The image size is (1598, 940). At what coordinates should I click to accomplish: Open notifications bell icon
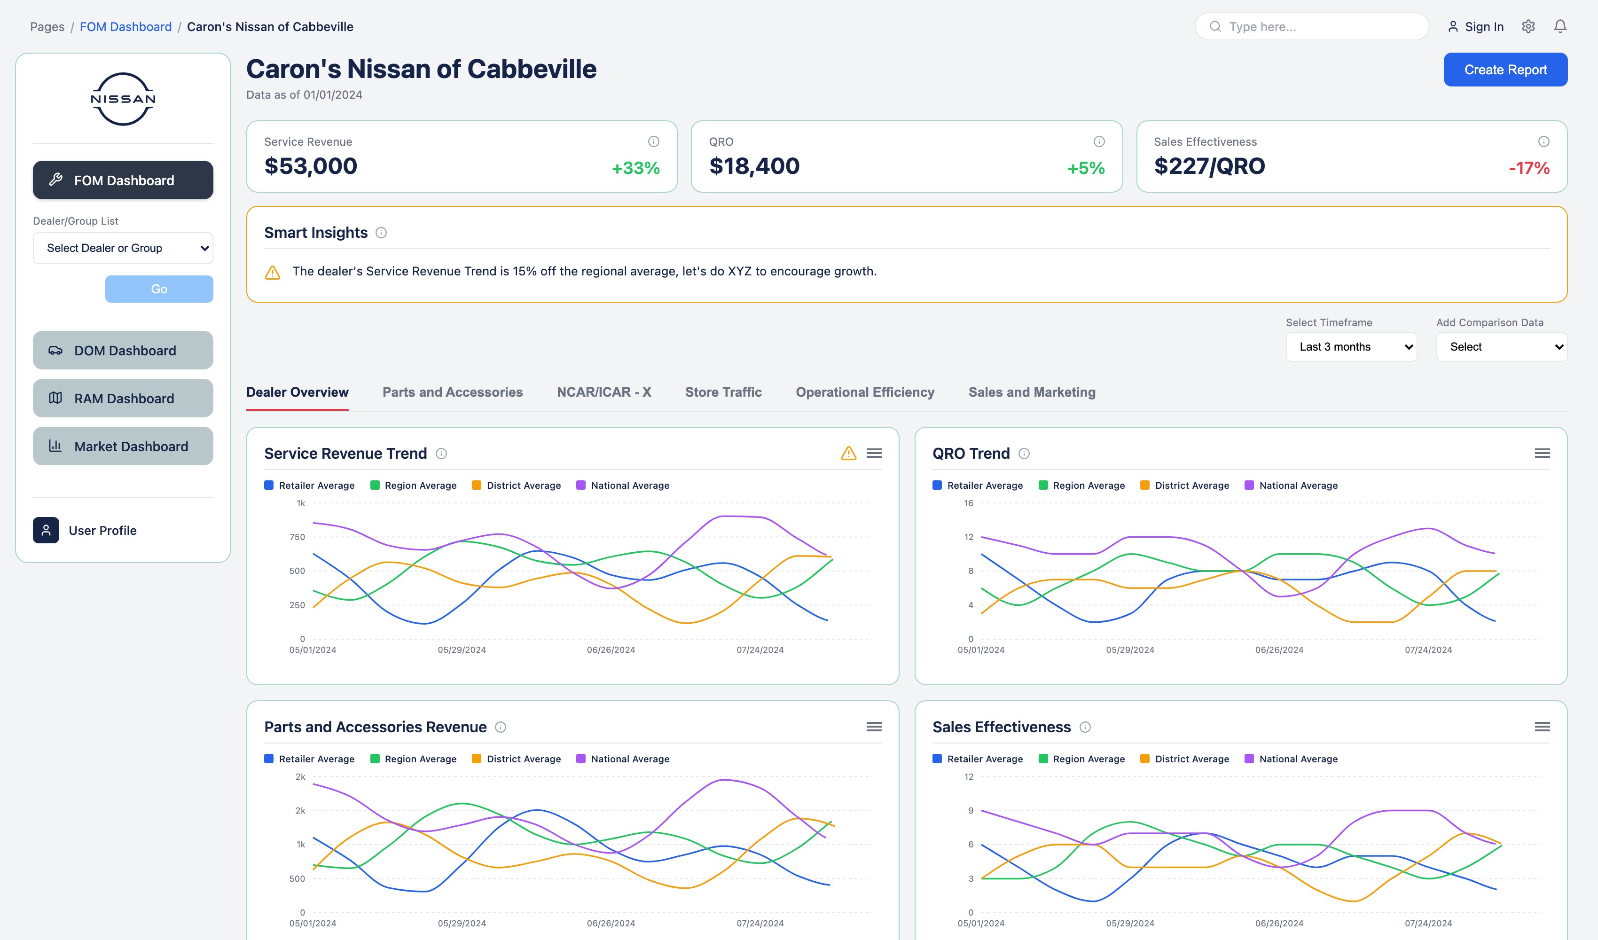pyautogui.click(x=1560, y=26)
